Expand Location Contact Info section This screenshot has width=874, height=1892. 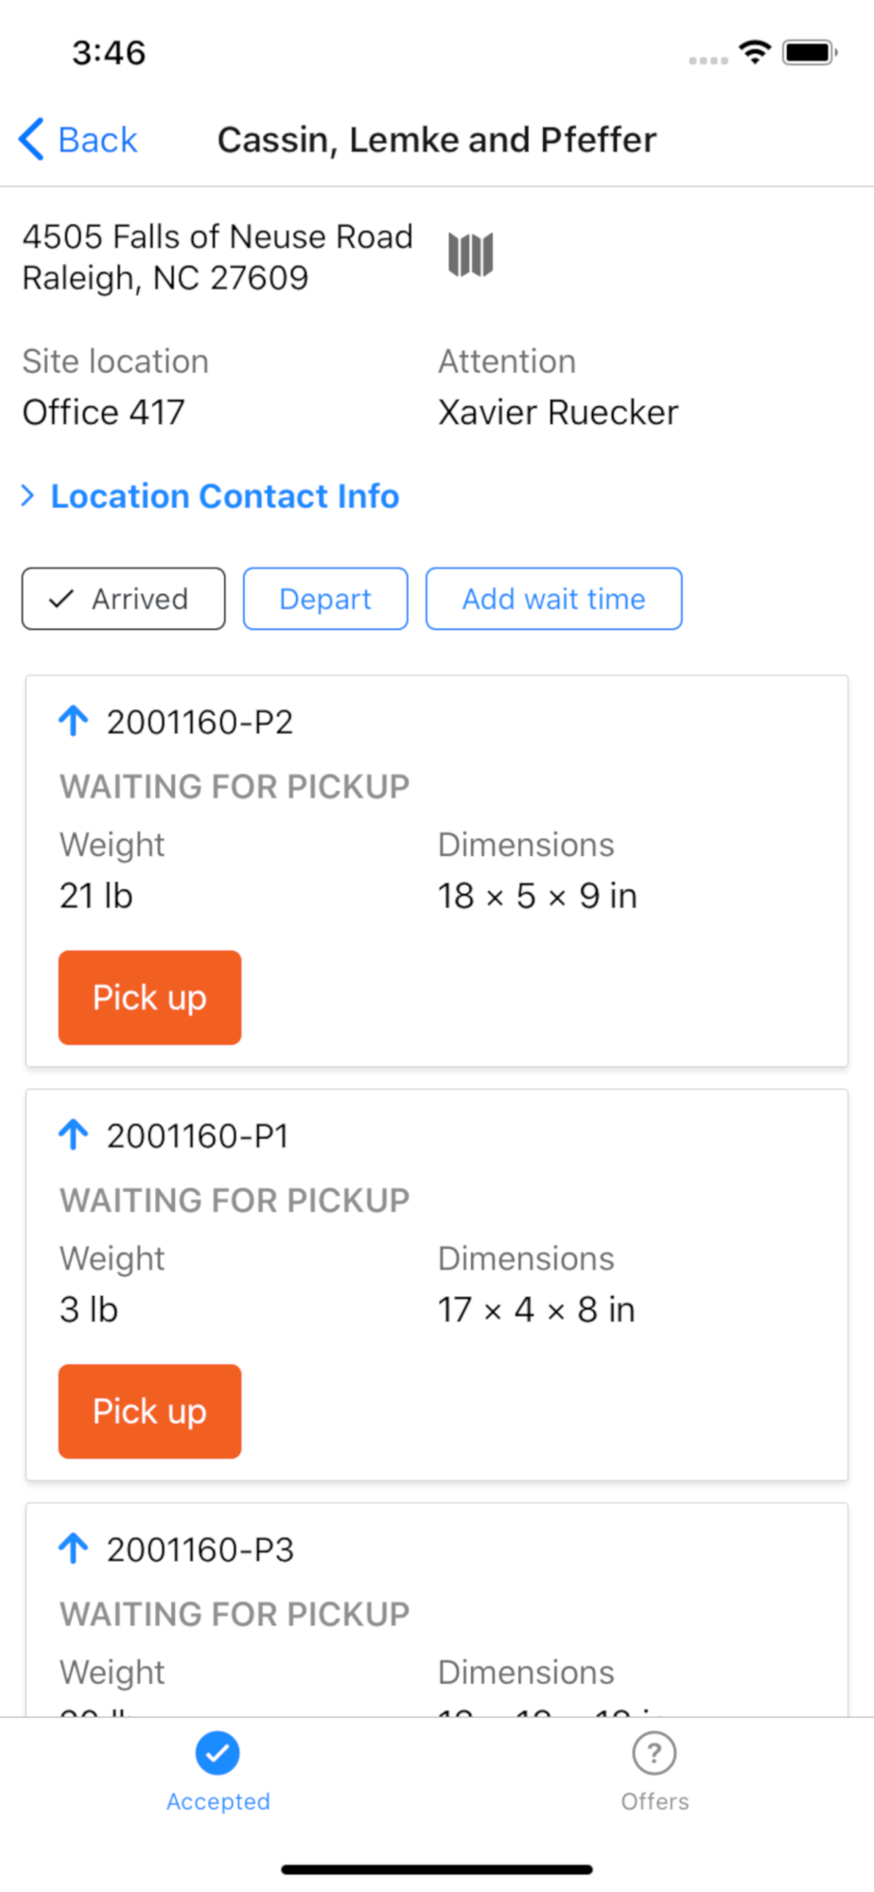[225, 497]
